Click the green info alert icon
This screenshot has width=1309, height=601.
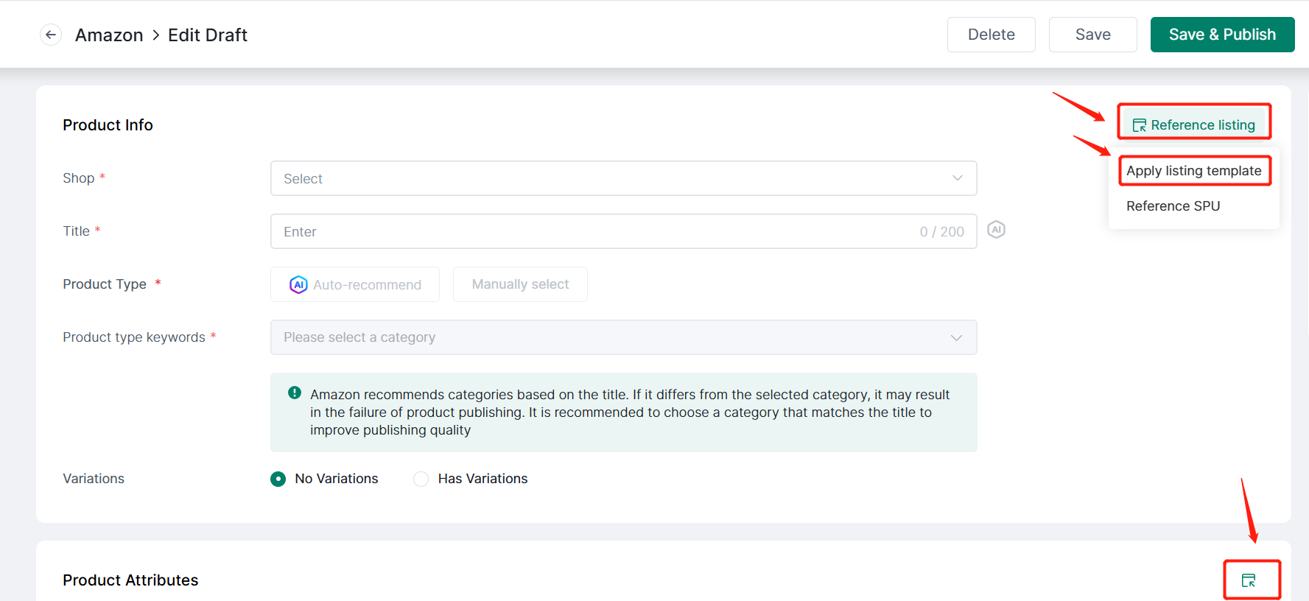pyautogui.click(x=295, y=393)
